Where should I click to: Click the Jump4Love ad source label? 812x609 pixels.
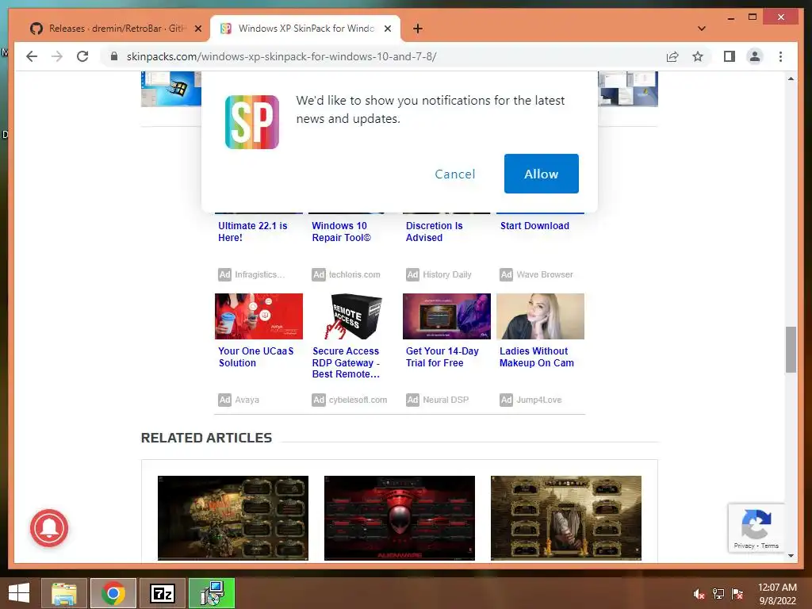tap(538, 400)
